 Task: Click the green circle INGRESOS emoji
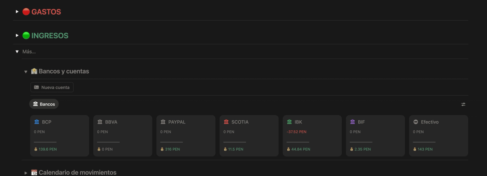coord(26,35)
